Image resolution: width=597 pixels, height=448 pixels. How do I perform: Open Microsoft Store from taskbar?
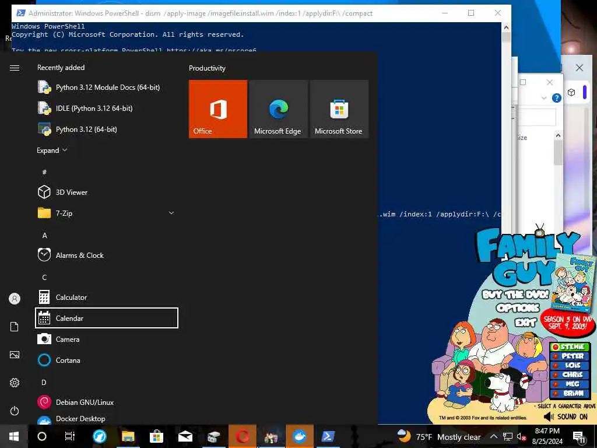(156, 436)
